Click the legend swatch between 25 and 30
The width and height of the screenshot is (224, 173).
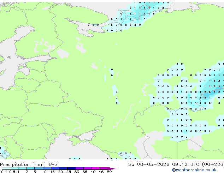point(71,168)
